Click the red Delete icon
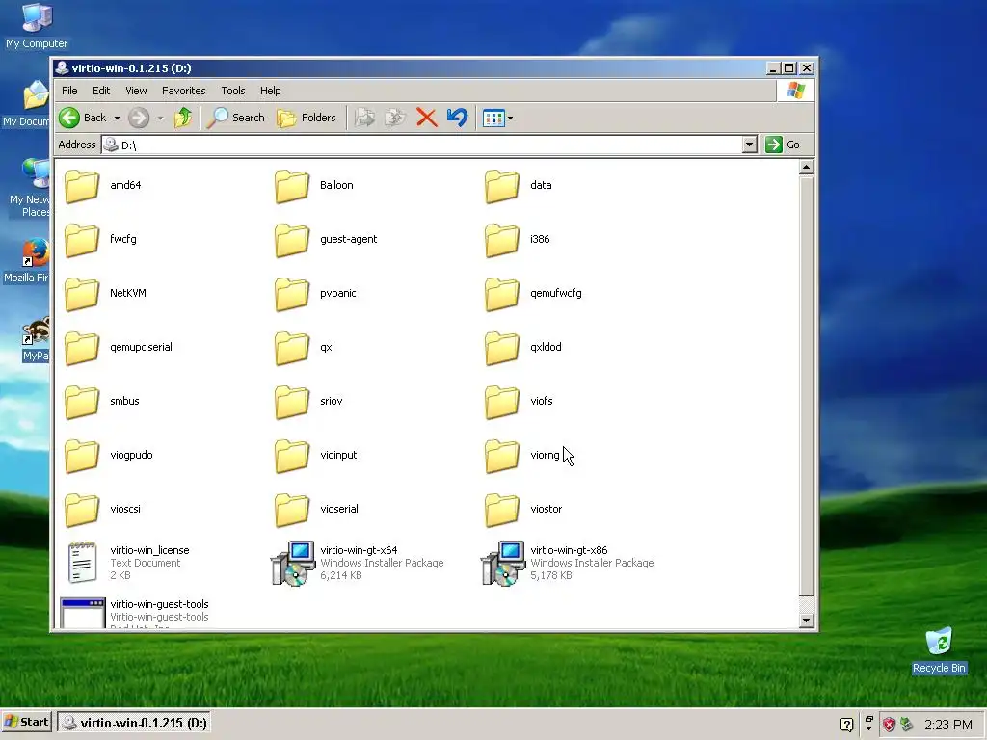The image size is (987, 740). click(426, 118)
